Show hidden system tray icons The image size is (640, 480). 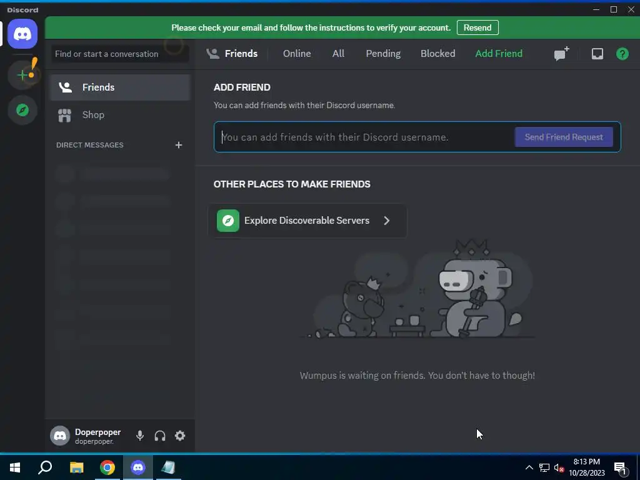(x=529, y=467)
